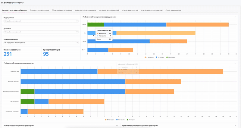The width and height of the screenshot is (241, 128).
Task: Toggle the Не начато legend item in the подразделениям chart
Action: click(x=160, y=57)
